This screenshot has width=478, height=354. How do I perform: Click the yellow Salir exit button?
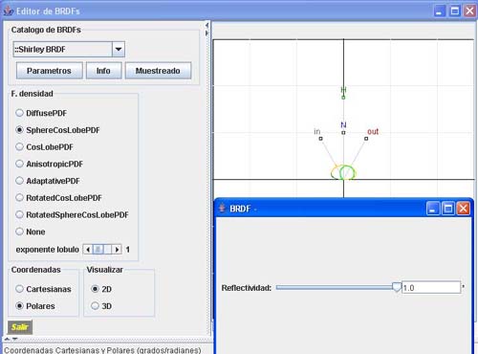tap(20, 327)
